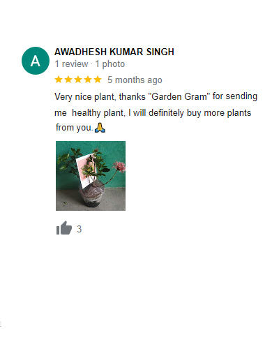
Task: Click the fifth gold rating star
Action: tap(98, 80)
